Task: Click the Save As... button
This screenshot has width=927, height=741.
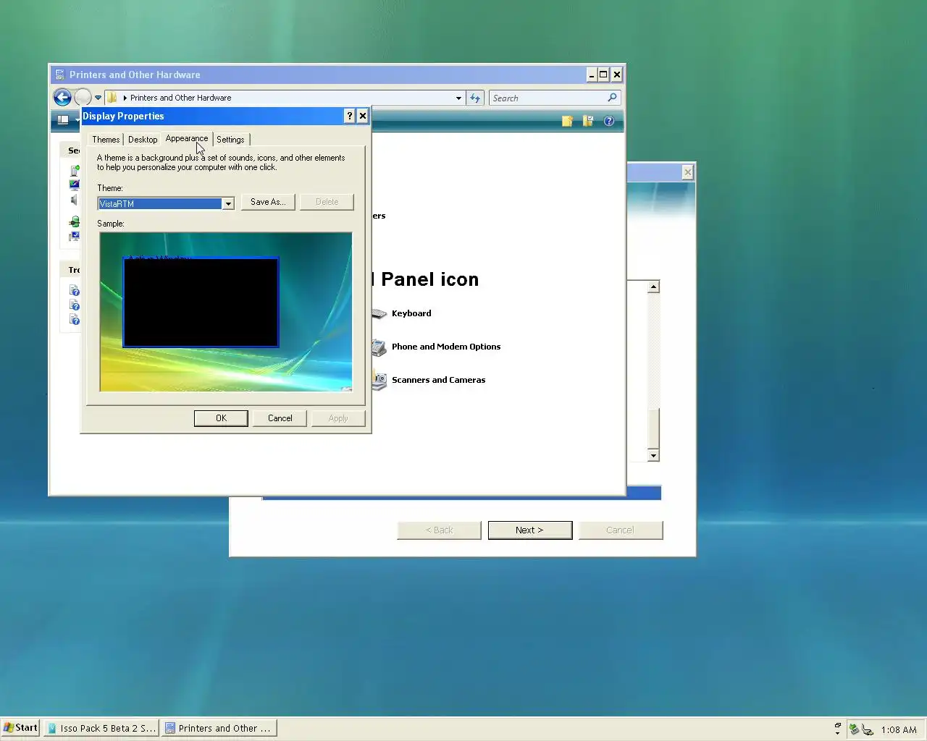Action: [x=268, y=202]
